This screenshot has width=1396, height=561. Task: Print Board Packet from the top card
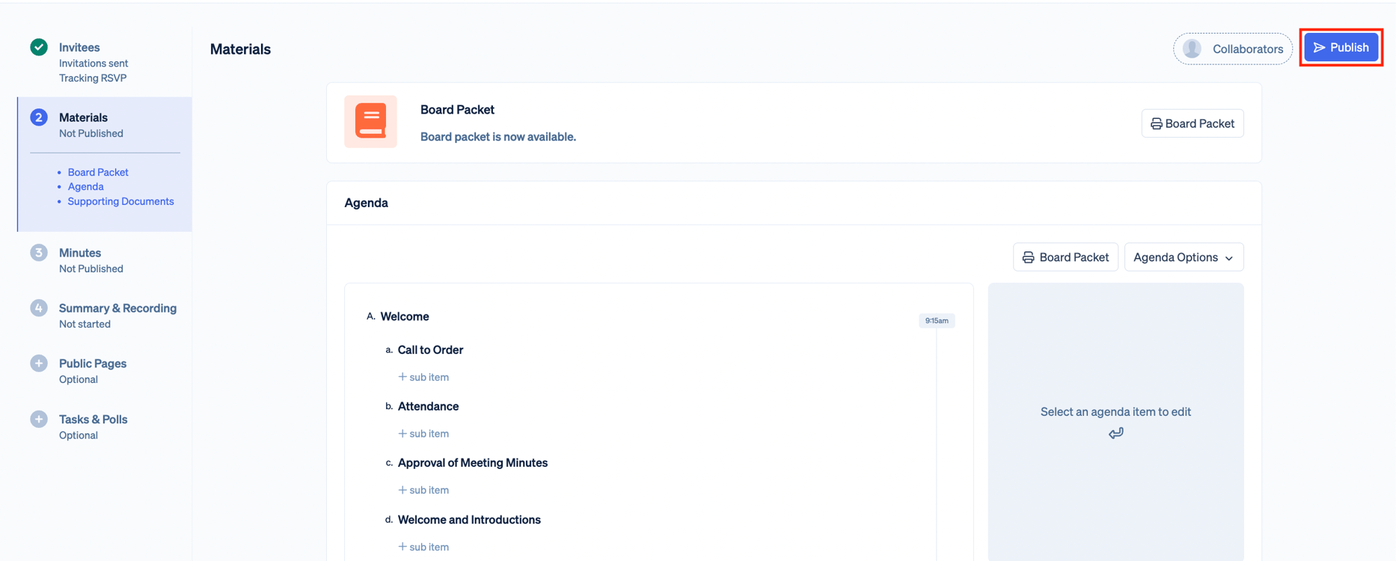[1192, 123]
